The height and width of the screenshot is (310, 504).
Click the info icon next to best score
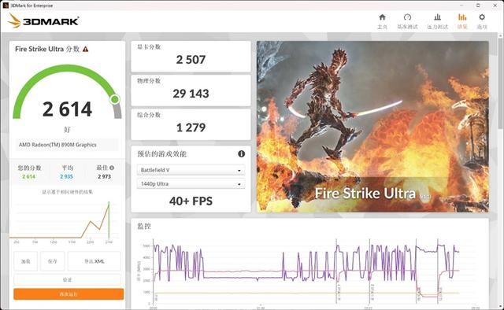point(112,168)
